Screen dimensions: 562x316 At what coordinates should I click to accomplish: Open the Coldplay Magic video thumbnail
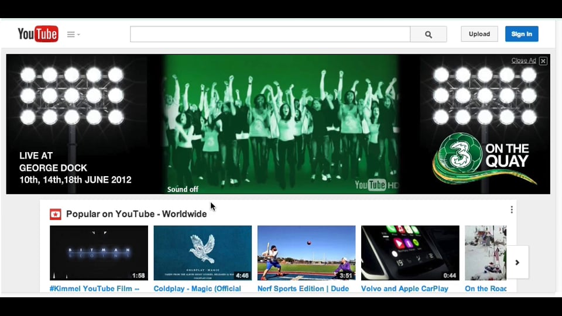tap(203, 253)
